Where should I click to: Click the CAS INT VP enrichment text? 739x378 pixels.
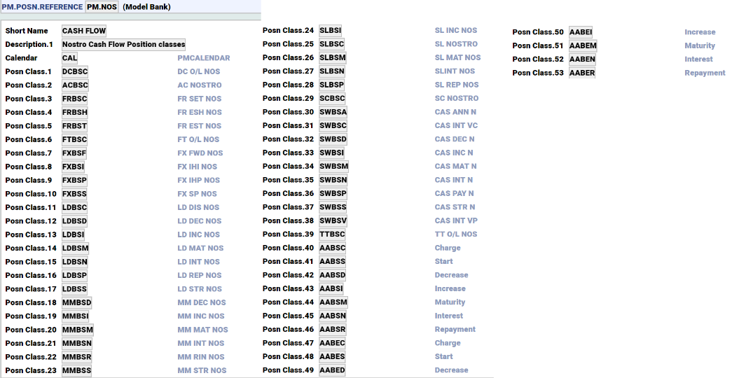(455, 221)
